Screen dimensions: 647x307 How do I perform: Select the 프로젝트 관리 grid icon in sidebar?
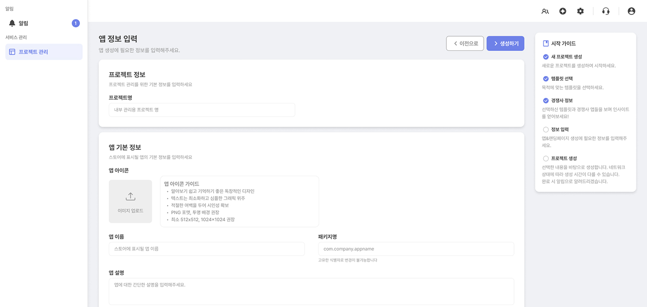(x=13, y=52)
